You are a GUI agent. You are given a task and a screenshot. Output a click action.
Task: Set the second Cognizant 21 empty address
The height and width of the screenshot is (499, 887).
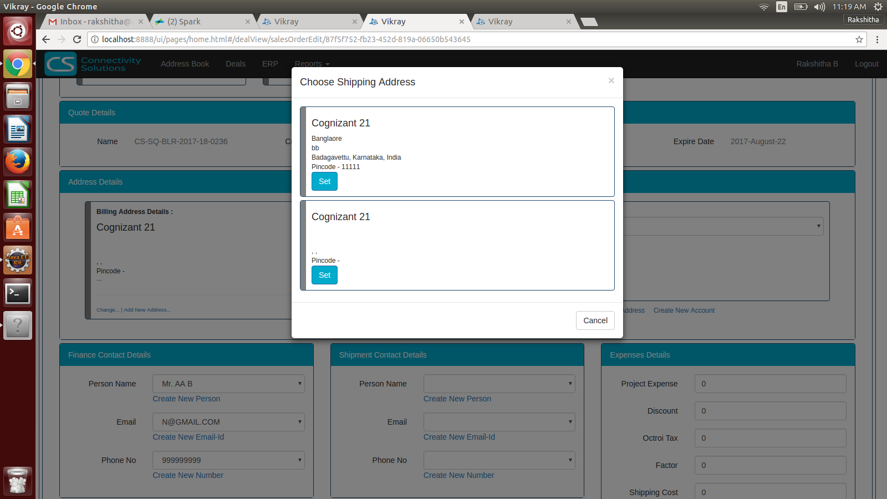(x=324, y=275)
